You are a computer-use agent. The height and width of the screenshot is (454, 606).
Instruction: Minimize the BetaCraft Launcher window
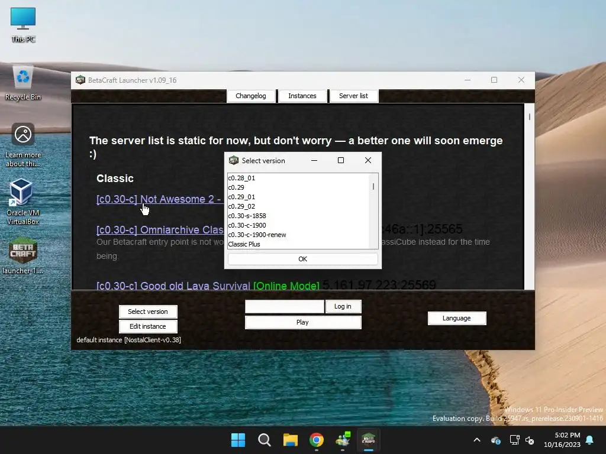[468, 80]
